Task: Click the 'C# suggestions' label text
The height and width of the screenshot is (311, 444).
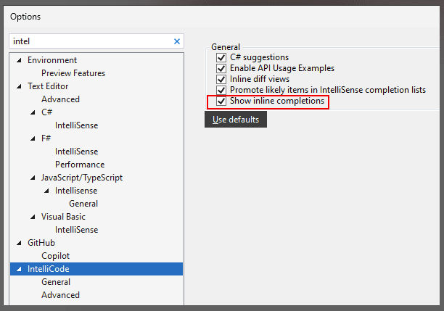Action: [260, 57]
